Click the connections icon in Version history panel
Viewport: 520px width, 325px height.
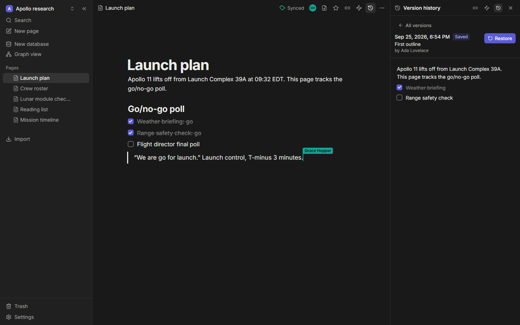487,8
